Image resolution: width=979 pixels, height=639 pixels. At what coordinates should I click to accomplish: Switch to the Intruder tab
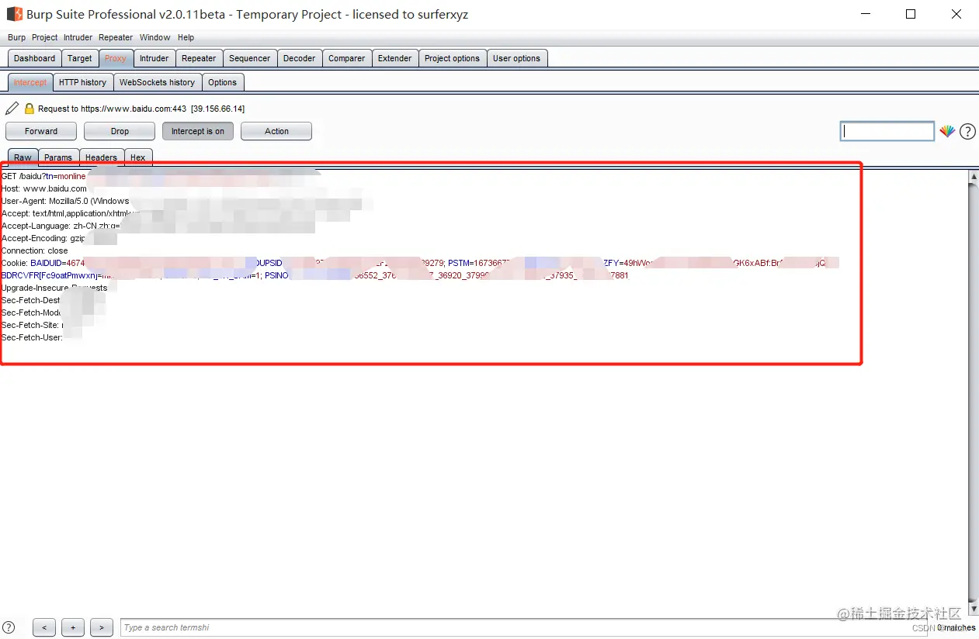pyautogui.click(x=154, y=58)
